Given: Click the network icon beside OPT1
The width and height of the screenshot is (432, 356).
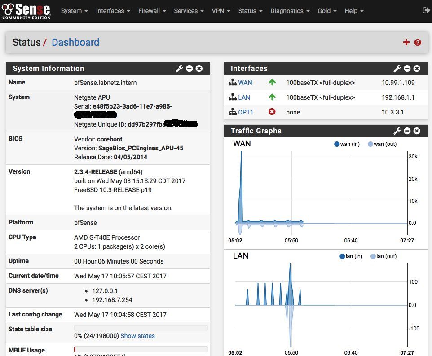Looking at the screenshot, I should pyautogui.click(x=233, y=112).
